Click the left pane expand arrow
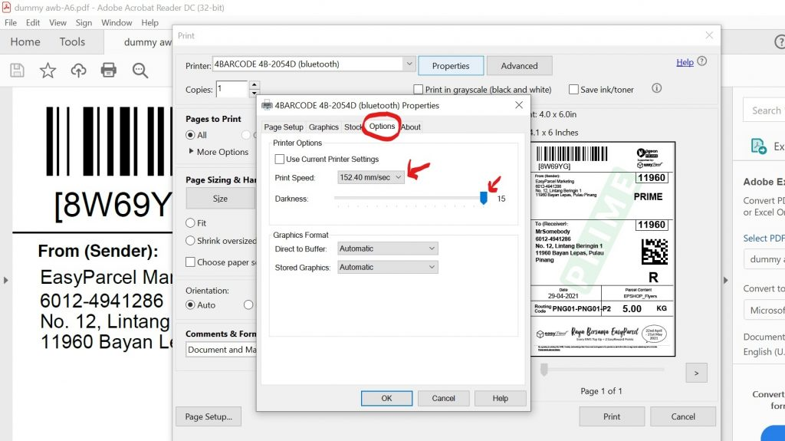 (5, 280)
